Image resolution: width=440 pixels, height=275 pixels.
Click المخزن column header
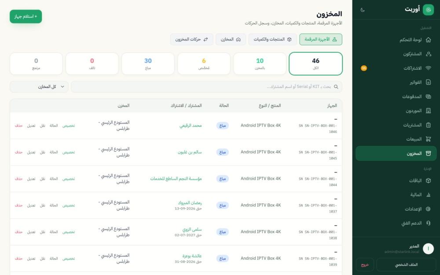click(124, 106)
